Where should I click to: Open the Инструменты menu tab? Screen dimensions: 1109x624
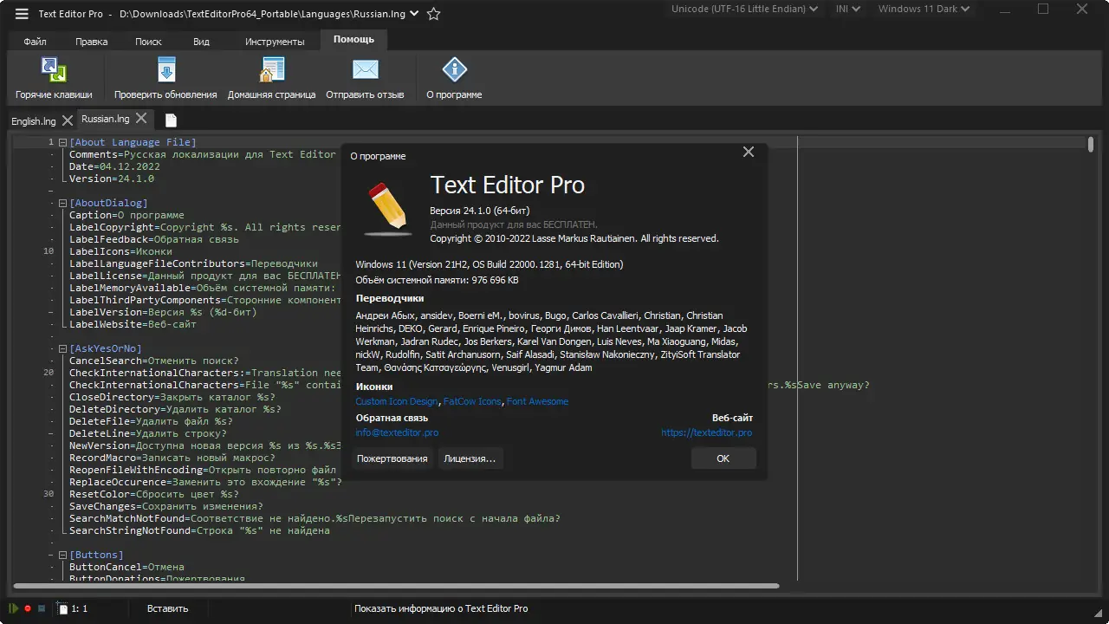click(275, 42)
